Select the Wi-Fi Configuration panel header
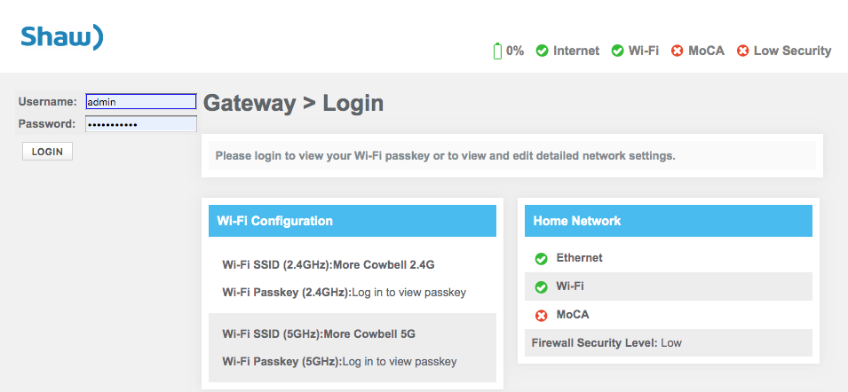The image size is (848, 392). (353, 221)
